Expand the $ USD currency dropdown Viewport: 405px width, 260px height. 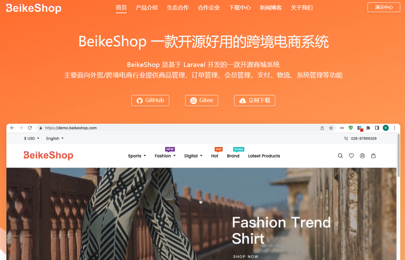coord(31,139)
